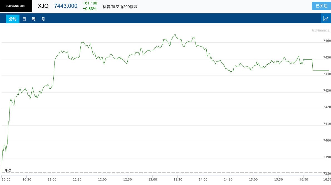Image resolution: width=331 pixels, height=185 pixels.
Task: Click the 7460 price axis label
Action: point(327,41)
